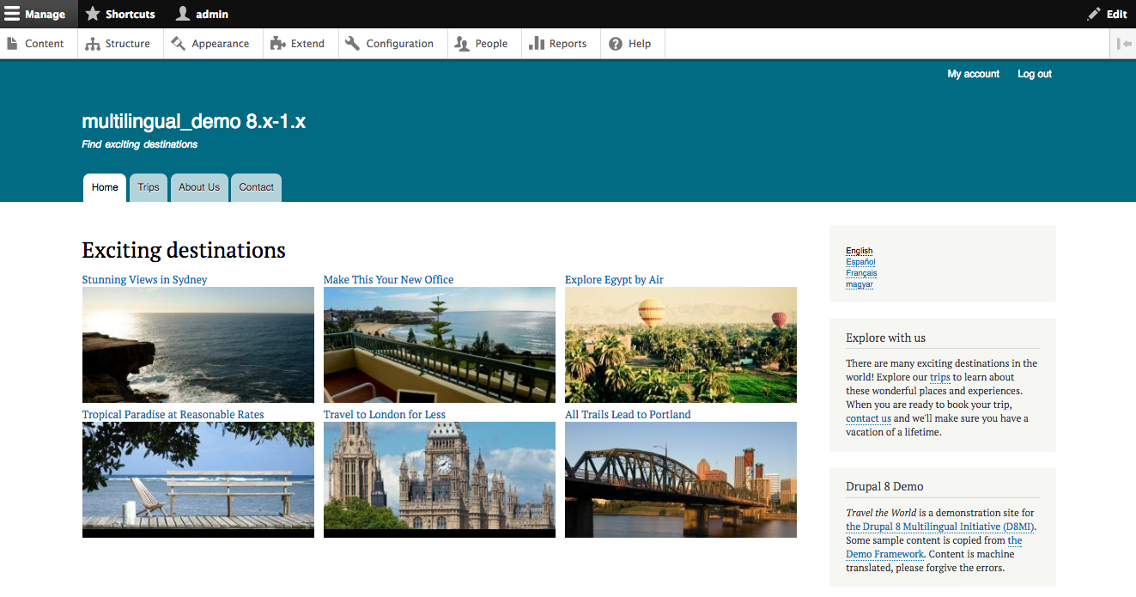Open the People icon in toolbar
This screenshot has width=1136, height=597.
point(462,44)
